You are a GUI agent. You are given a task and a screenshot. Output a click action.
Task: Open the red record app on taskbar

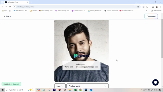60,90
